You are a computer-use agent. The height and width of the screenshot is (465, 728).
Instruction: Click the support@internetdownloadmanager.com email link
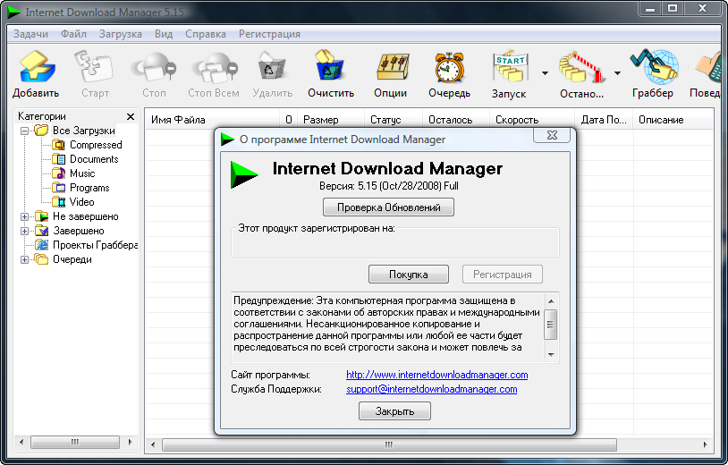pyautogui.click(x=432, y=389)
